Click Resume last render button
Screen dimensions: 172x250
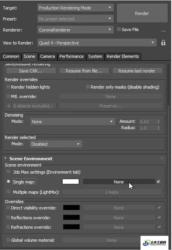137,71
